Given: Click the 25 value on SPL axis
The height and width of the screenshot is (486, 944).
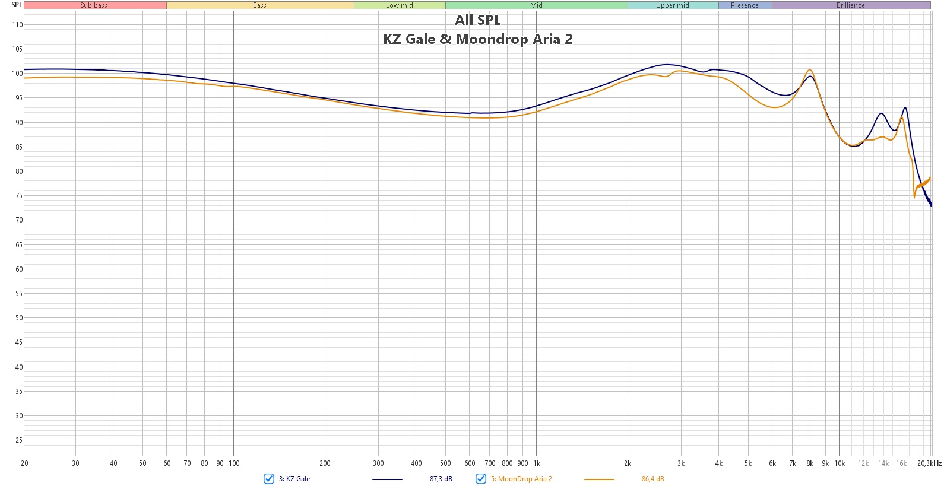Looking at the screenshot, I should [19, 440].
